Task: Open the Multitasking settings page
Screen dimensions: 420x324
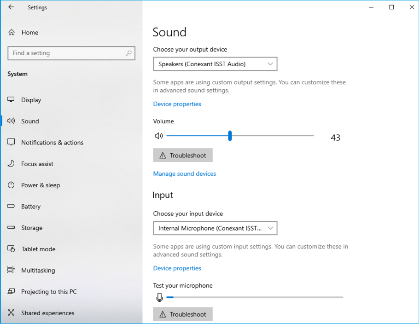Action: (x=38, y=271)
